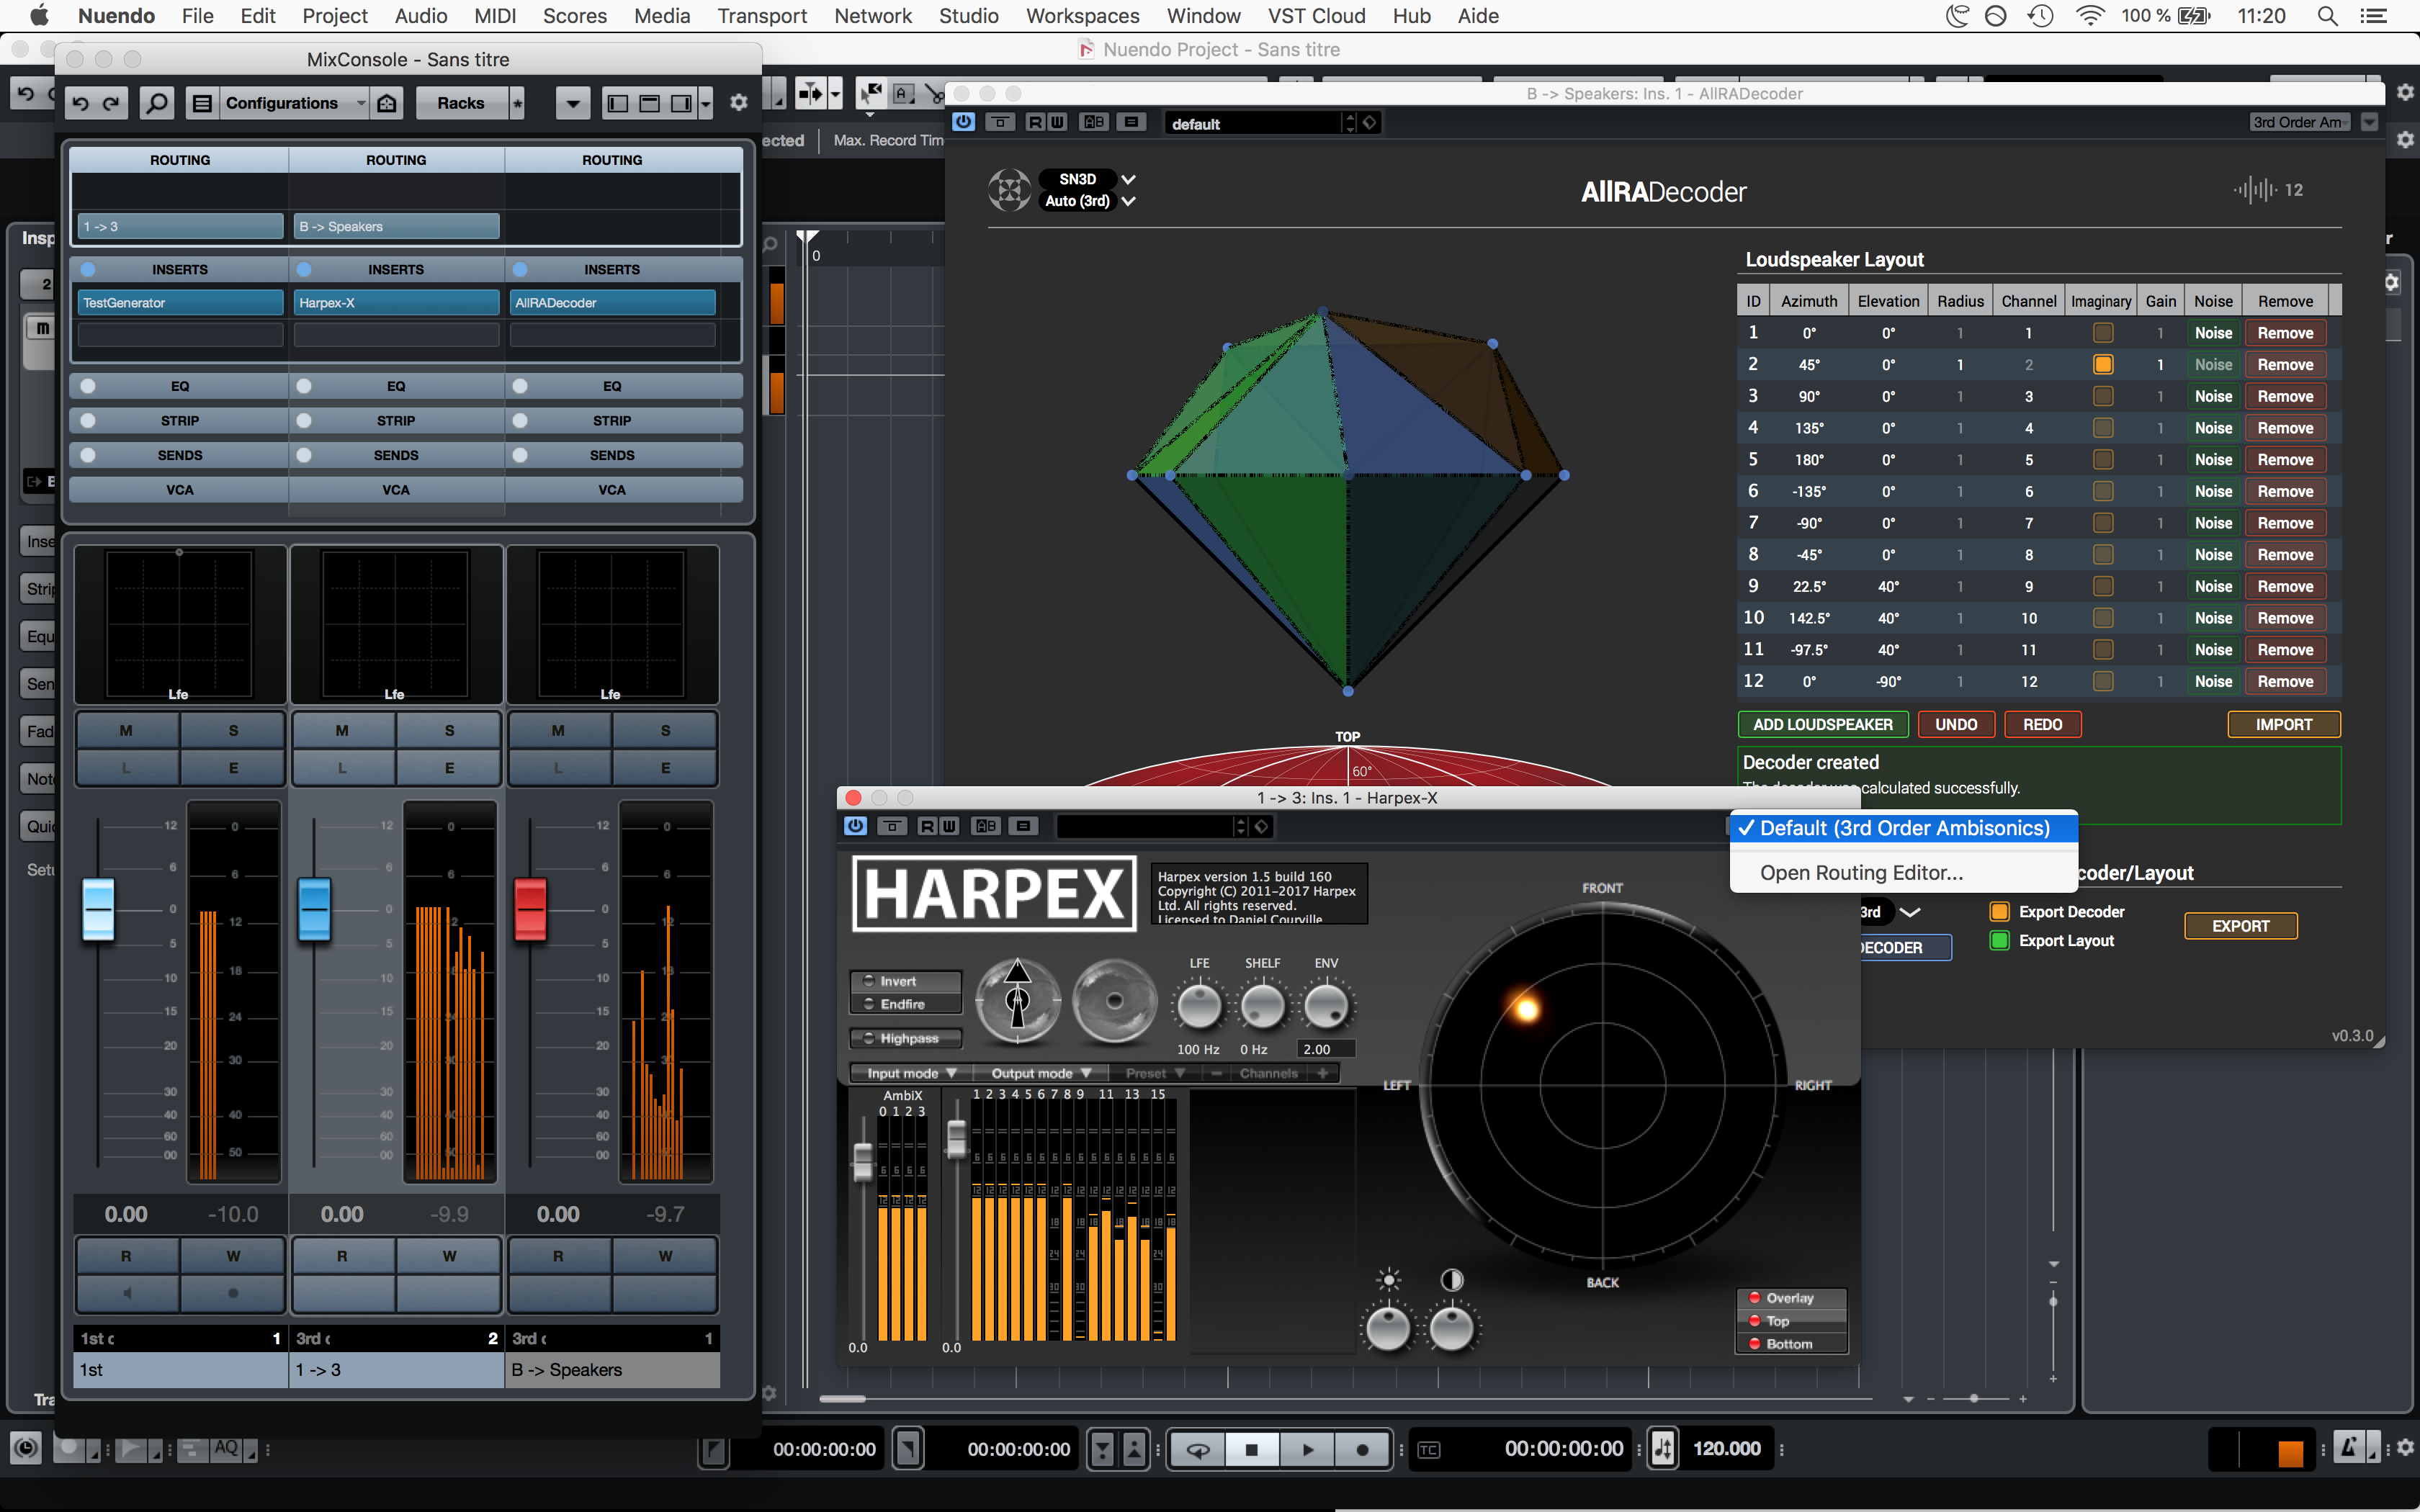Open MixConsole channel search magnifier

[156, 103]
